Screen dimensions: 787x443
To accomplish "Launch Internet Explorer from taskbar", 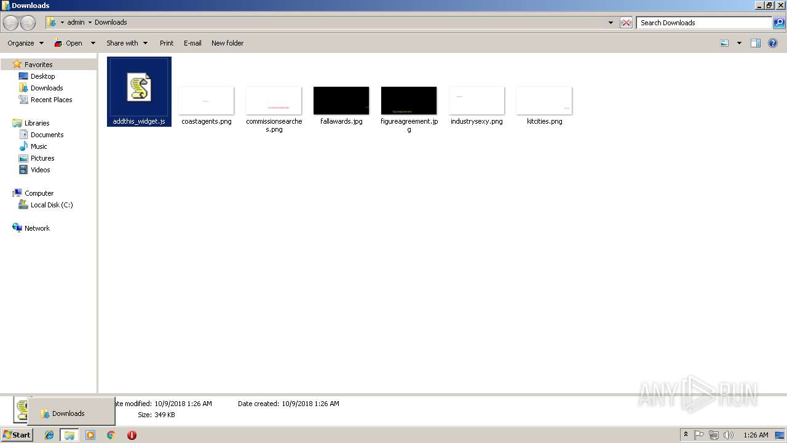I will [49, 435].
